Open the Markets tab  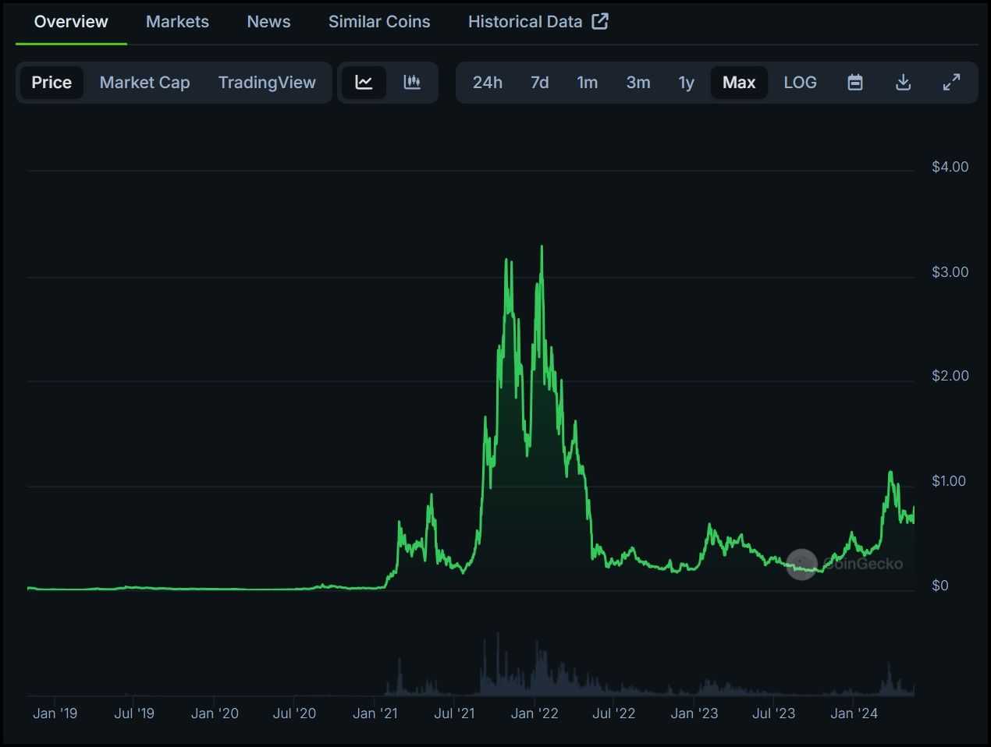(177, 22)
